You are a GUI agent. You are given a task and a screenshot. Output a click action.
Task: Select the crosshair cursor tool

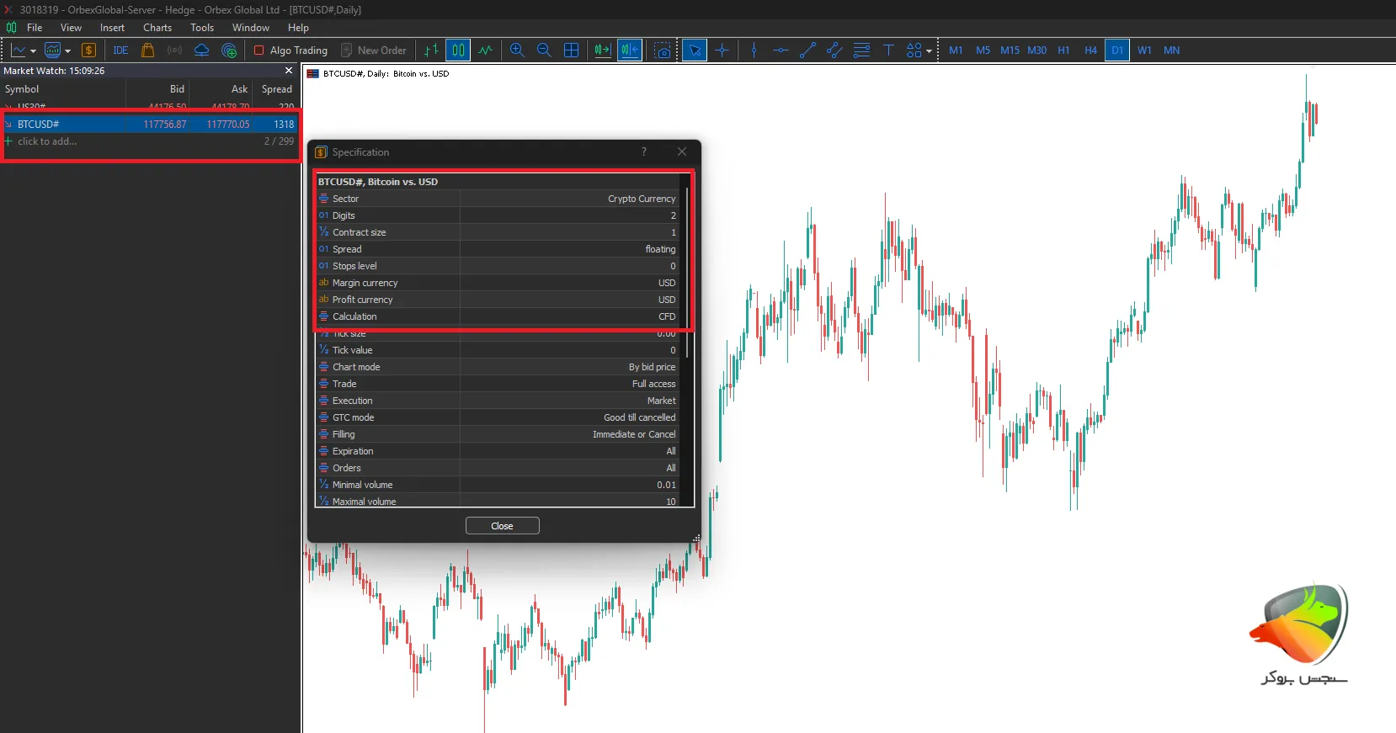722,50
